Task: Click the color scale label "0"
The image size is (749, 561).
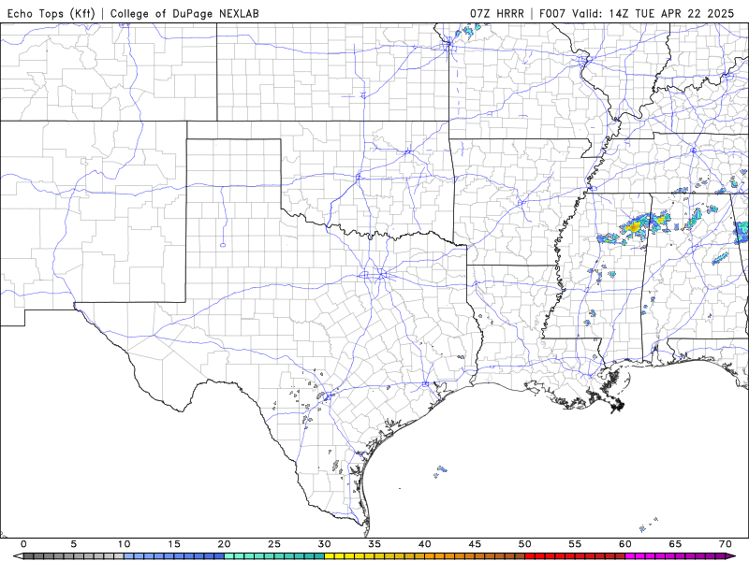Action: click(24, 544)
